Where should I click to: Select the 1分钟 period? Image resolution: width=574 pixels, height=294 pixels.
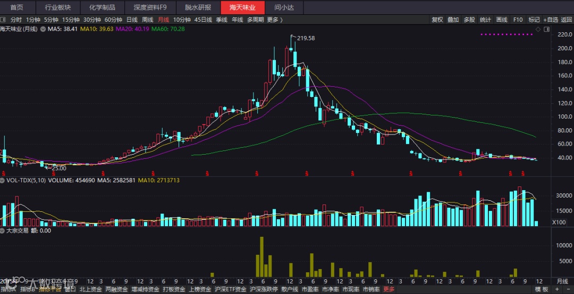(33, 20)
